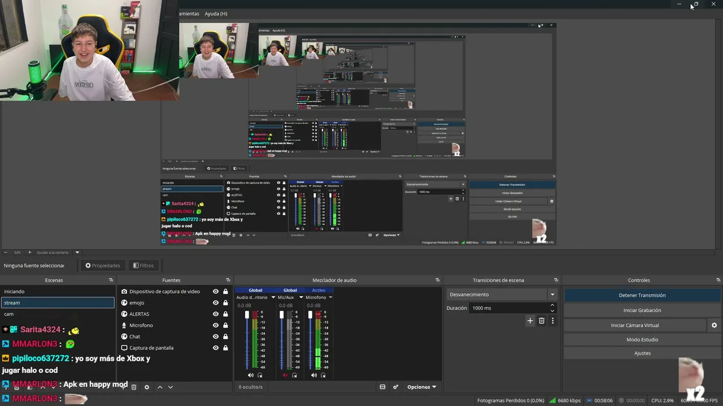Select the cam scene
This screenshot has width=723, height=406.
(58, 314)
